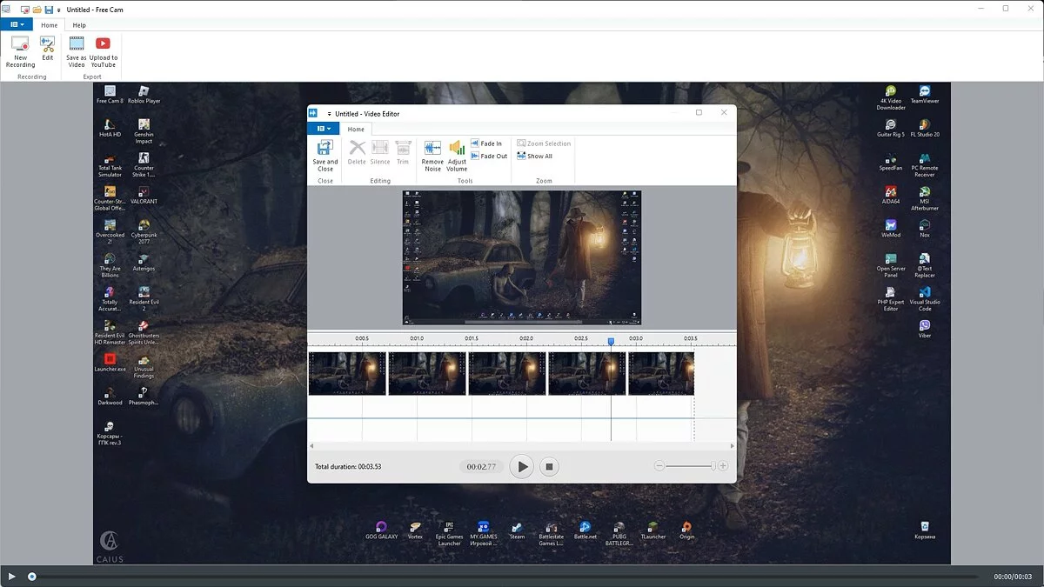
Task: Click Save and Close in Video Editor
Action: 325,156
